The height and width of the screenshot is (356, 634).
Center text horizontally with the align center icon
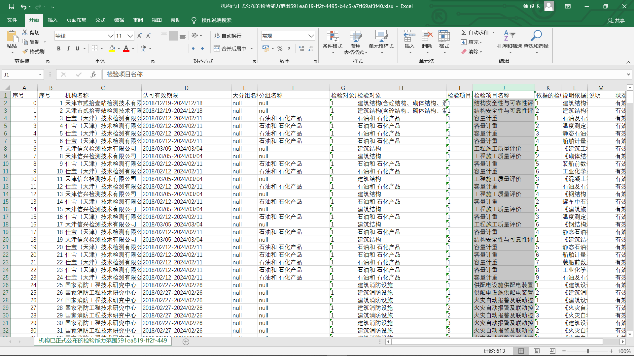[x=173, y=48]
